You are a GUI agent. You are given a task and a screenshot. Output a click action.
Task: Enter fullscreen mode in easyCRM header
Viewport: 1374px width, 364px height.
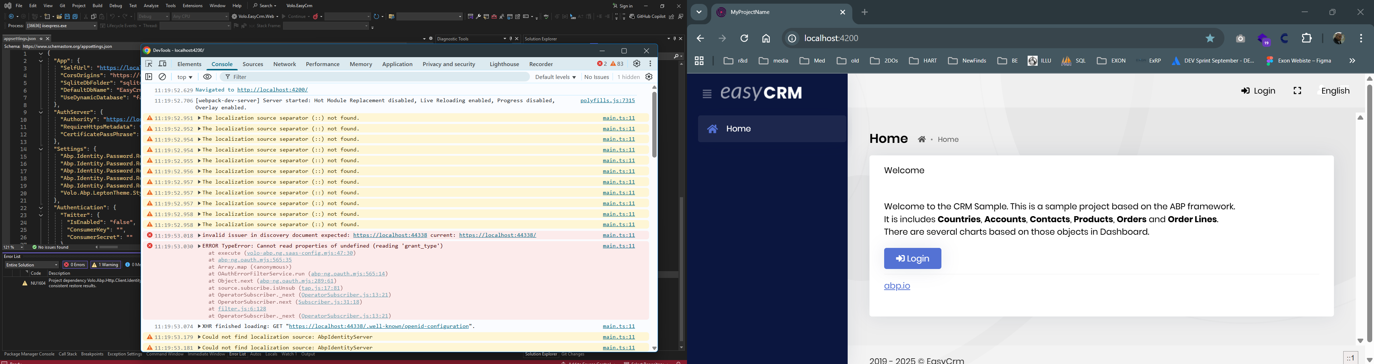point(1297,91)
